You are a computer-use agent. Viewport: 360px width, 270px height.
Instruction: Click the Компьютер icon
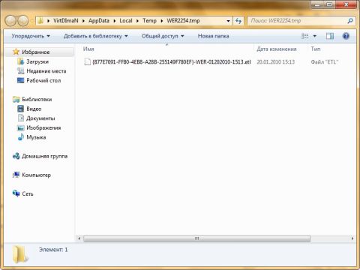click(x=16, y=175)
